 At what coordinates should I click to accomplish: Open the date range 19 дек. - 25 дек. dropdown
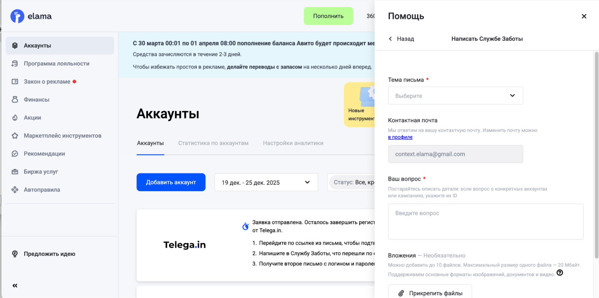[266, 182]
